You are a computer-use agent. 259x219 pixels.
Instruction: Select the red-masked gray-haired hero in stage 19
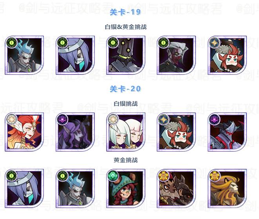176,55
